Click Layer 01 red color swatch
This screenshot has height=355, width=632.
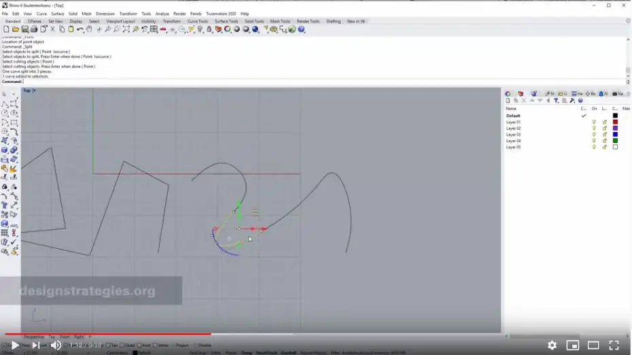pos(615,122)
